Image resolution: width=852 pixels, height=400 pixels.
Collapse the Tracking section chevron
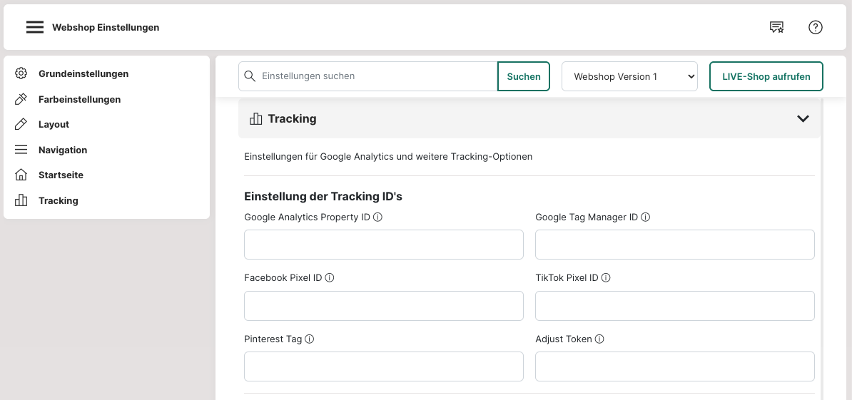803,119
